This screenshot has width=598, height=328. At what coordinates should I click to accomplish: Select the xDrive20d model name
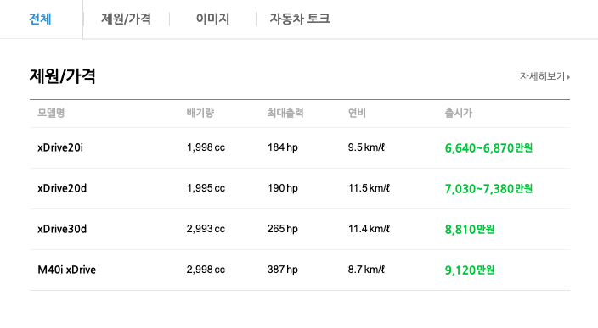[62, 188]
